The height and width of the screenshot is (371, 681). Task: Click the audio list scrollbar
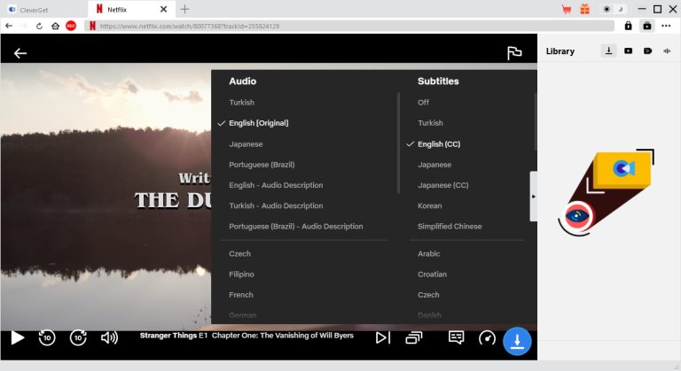tap(398, 143)
